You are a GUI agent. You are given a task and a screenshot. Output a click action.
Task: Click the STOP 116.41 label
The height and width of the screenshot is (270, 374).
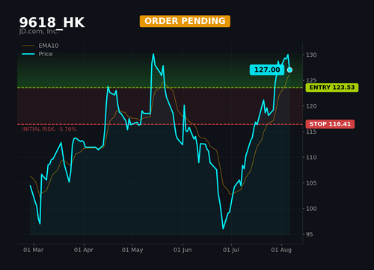click(x=330, y=124)
